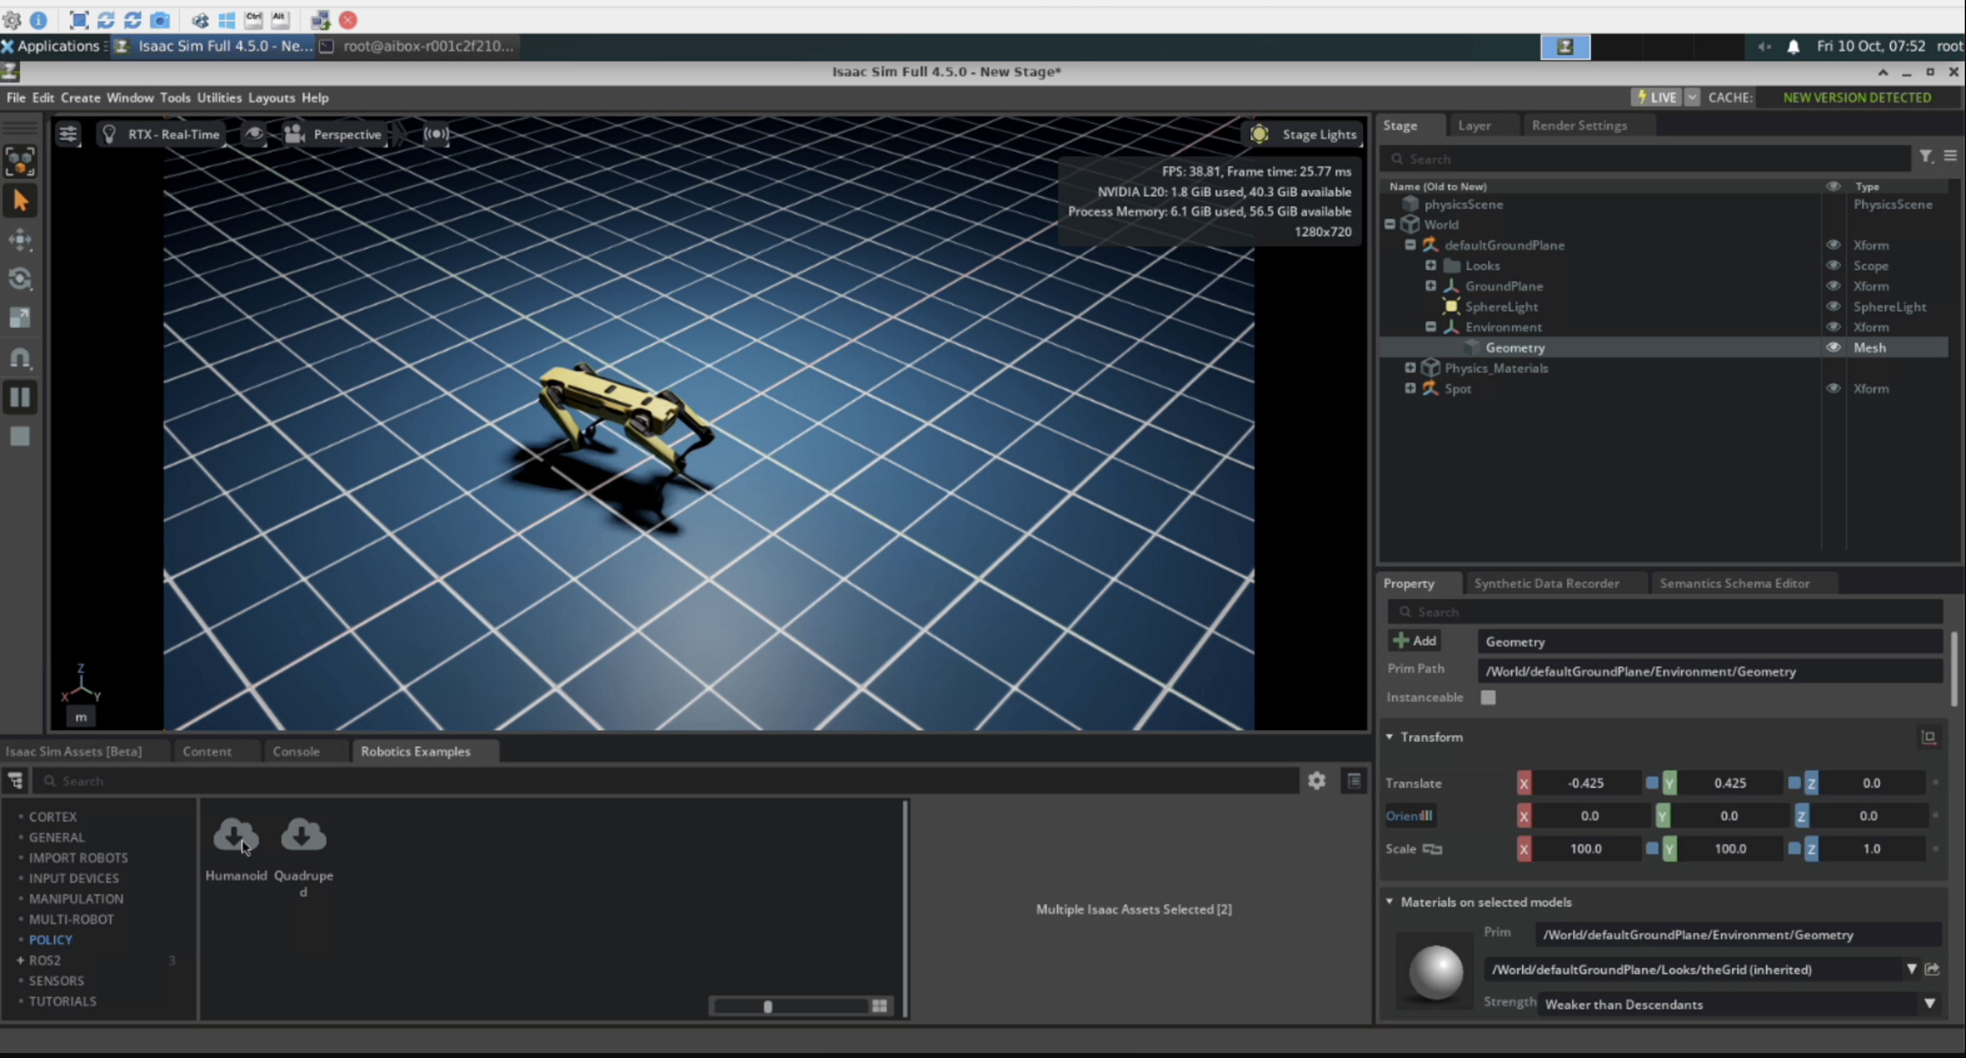Toggle the Snap magnet icon
This screenshot has height=1058, width=1966.
[21, 357]
